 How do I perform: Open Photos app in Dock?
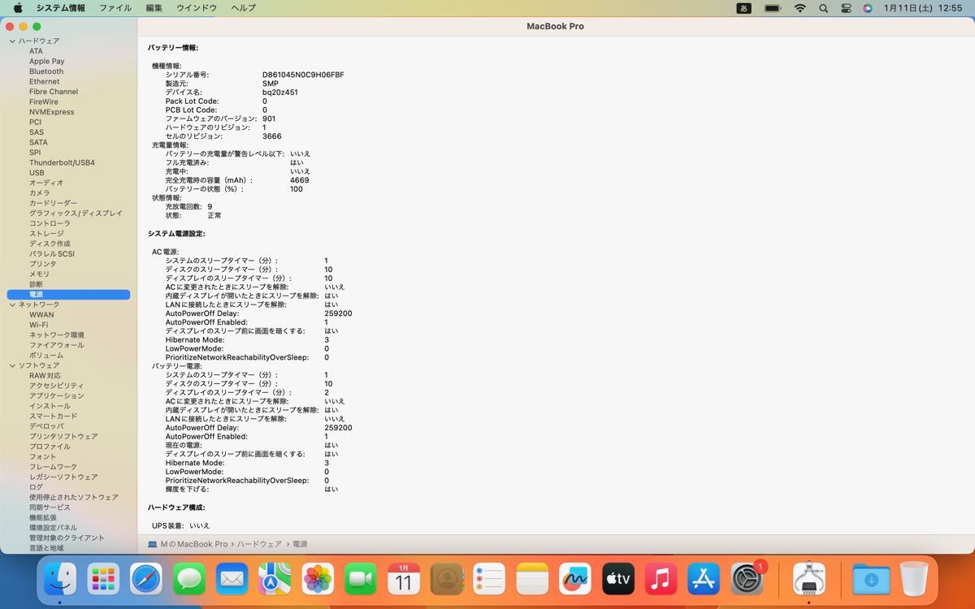(318, 579)
